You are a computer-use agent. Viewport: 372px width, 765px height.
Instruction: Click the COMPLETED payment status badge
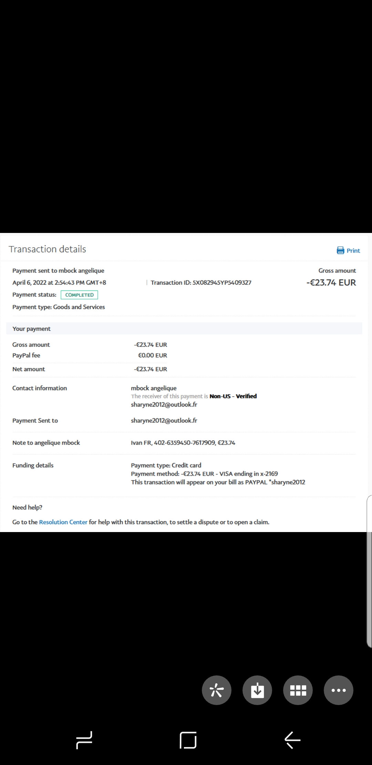[x=79, y=295]
